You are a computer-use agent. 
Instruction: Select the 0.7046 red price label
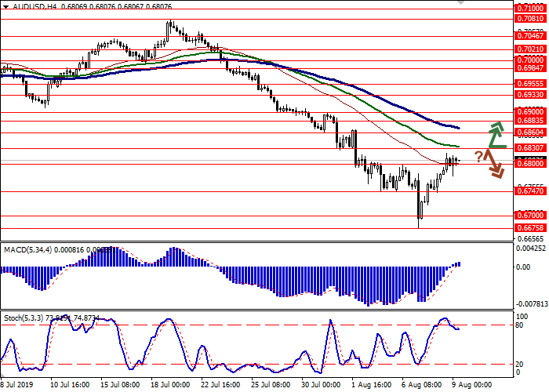tap(529, 36)
